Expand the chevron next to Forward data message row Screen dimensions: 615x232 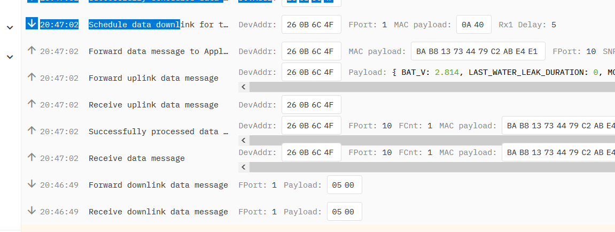[10, 57]
